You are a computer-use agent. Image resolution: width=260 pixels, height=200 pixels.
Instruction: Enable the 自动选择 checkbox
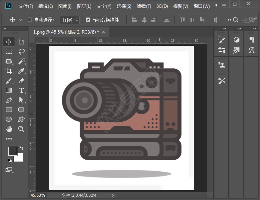click(x=30, y=20)
